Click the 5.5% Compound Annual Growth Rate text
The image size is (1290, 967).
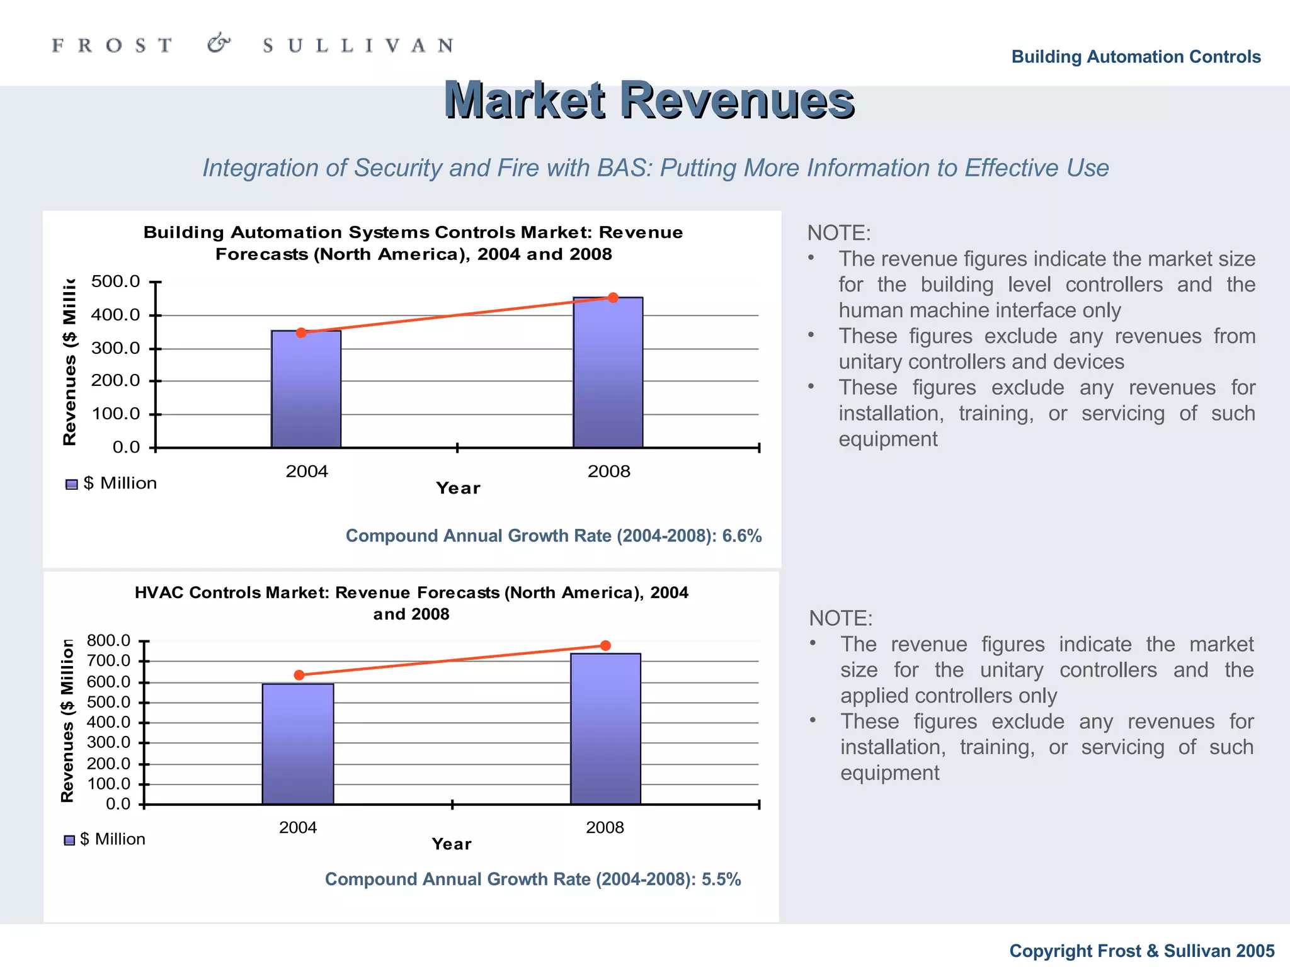tap(532, 879)
